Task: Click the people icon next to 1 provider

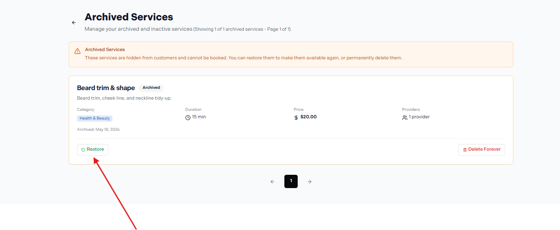Action: (x=405, y=117)
